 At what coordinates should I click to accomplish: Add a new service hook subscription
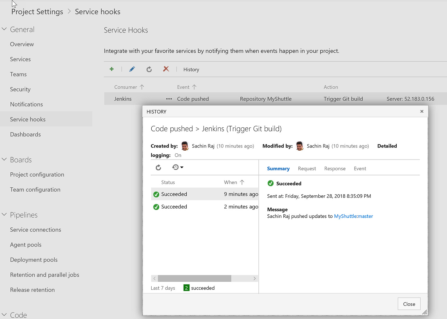tap(111, 69)
